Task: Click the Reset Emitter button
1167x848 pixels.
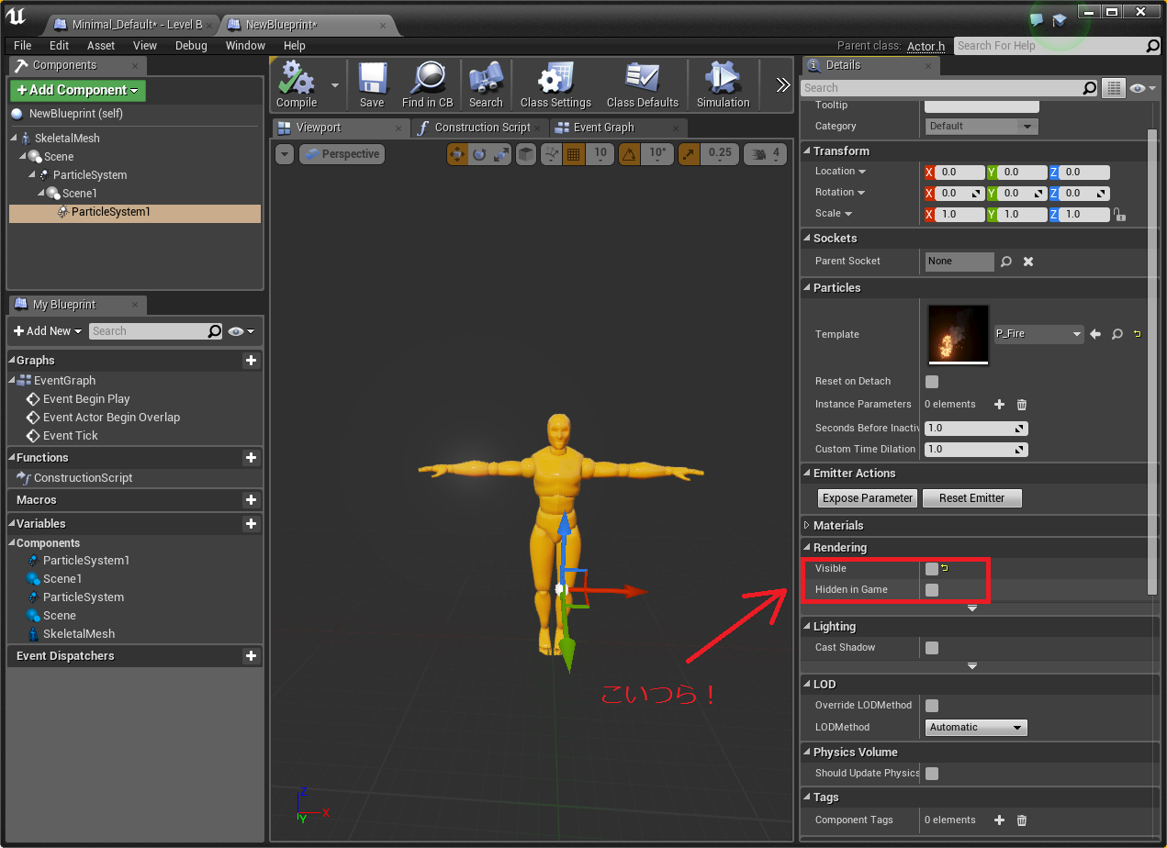Action: tap(971, 498)
